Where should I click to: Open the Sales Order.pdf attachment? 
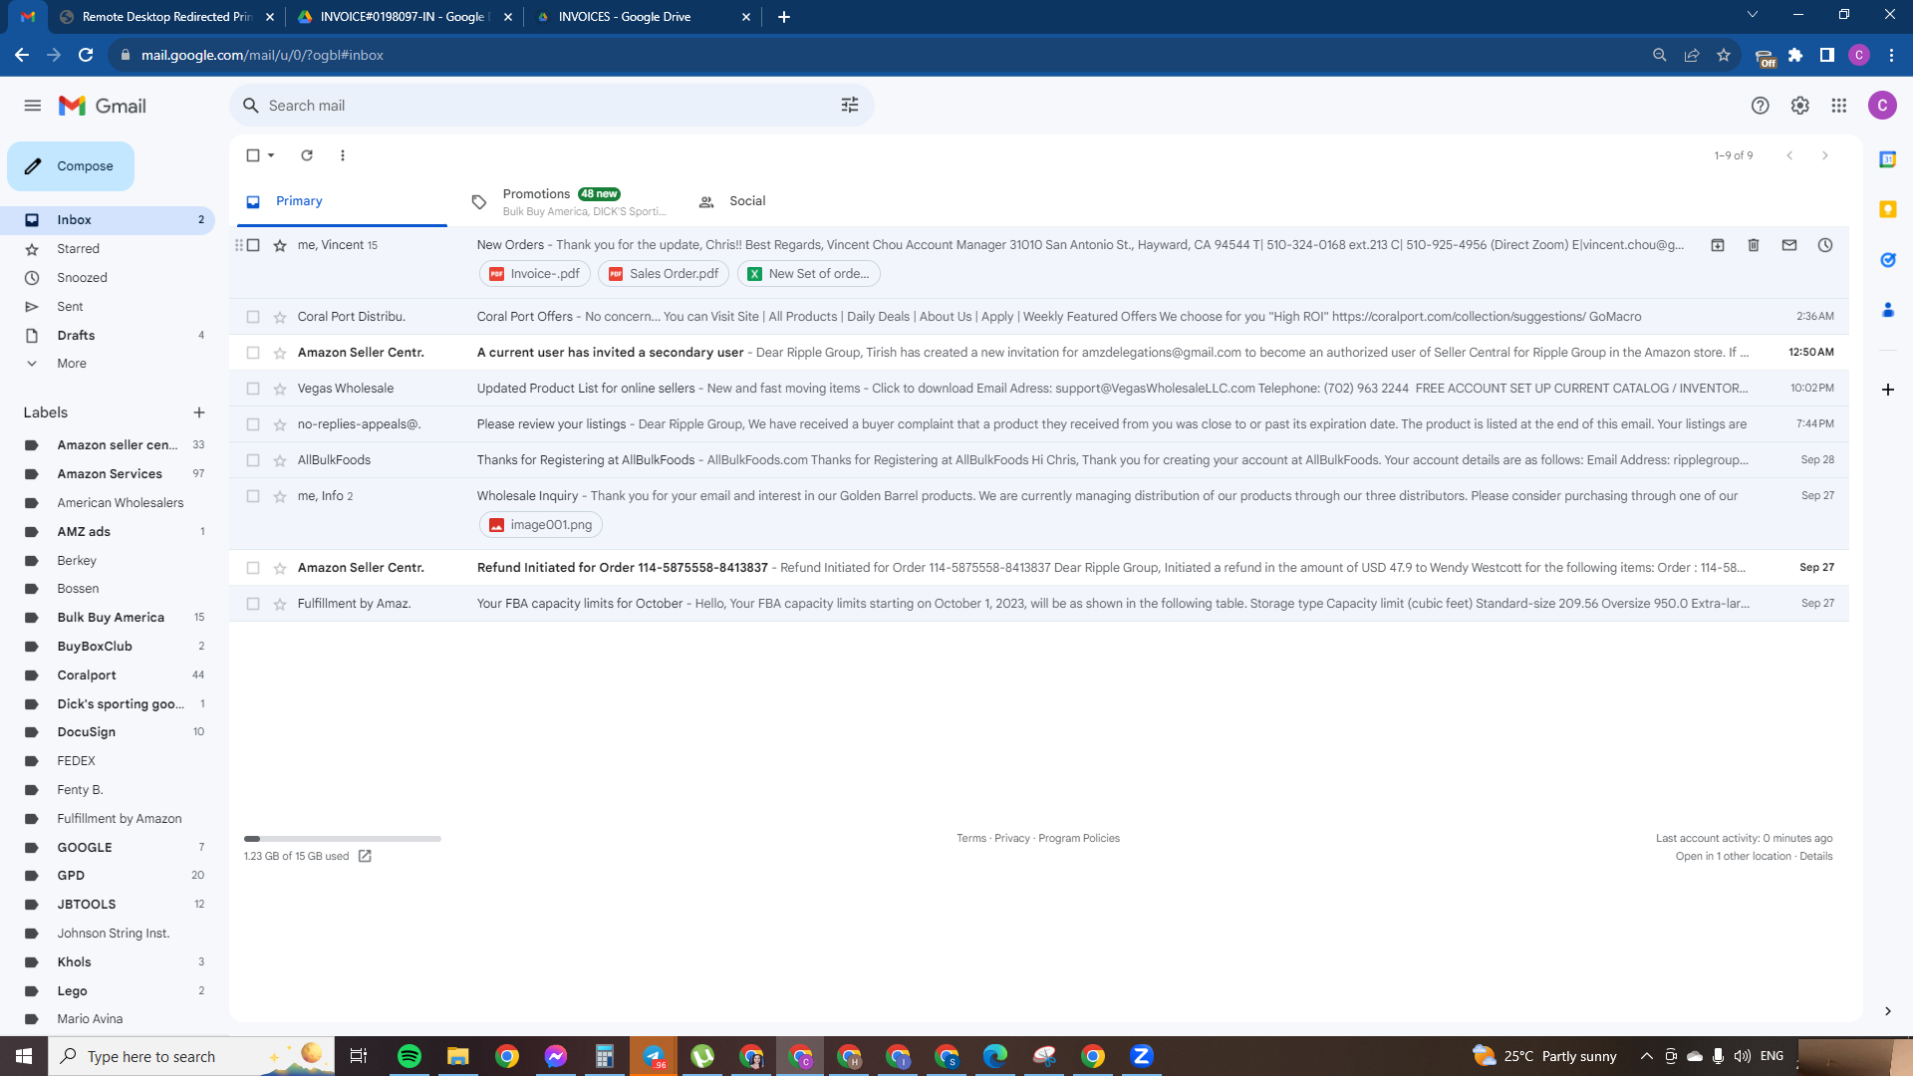(x=664, y=274)
